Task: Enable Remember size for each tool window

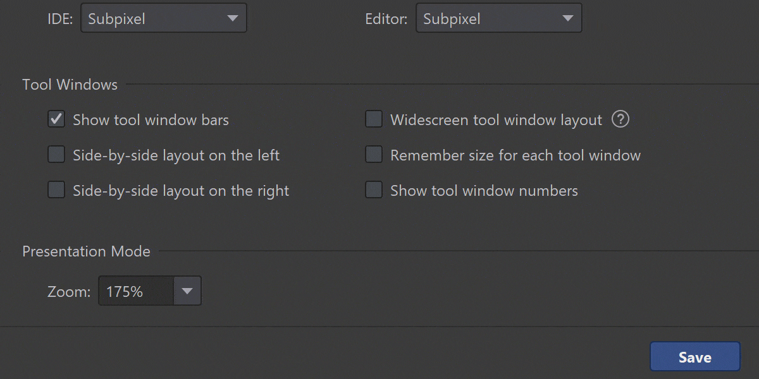Action: coord(373,154)
